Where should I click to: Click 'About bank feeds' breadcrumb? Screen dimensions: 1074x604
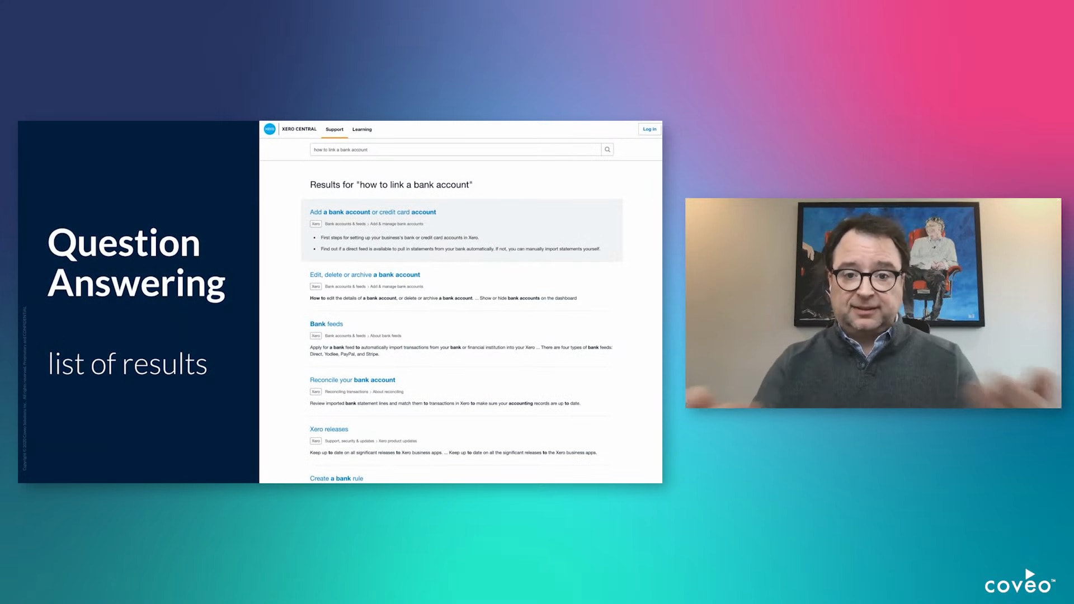click(x=385, y=336)
